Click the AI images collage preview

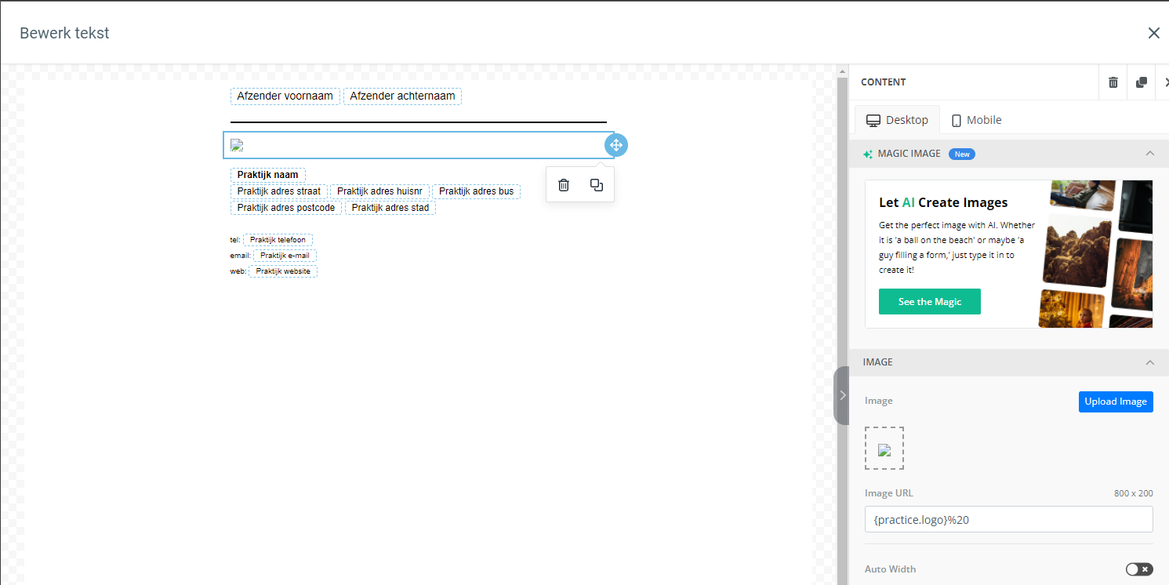pos(1096,254)
